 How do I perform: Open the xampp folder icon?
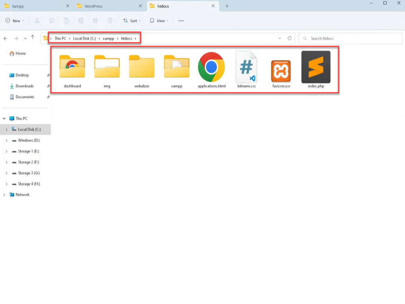(176, 70)
